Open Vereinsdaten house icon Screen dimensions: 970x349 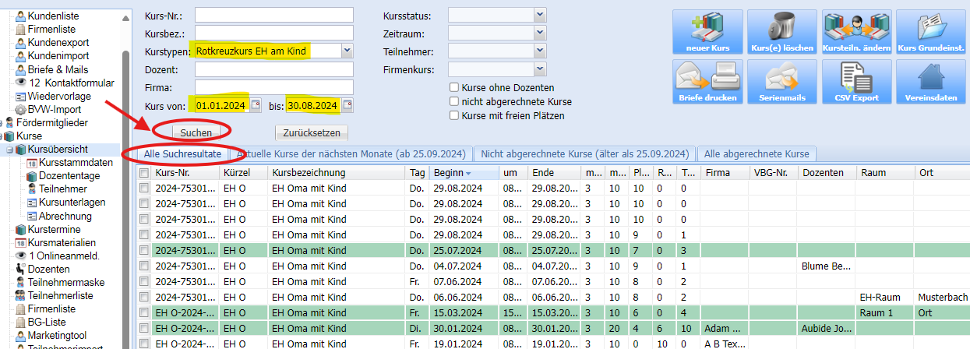[x=930, y=82]
